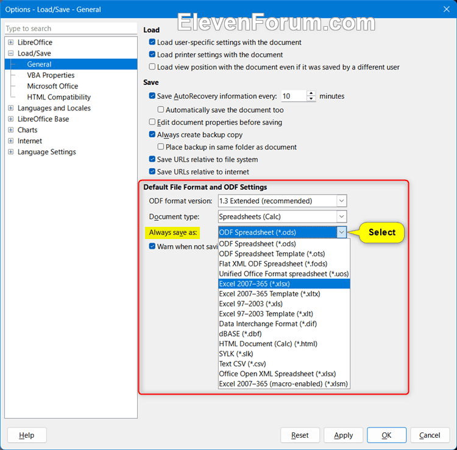Choose Data Interchange Format (*.dif)
Image resolution: width=457 pixels, height=450 pixels.
click(x=284, y=324)
